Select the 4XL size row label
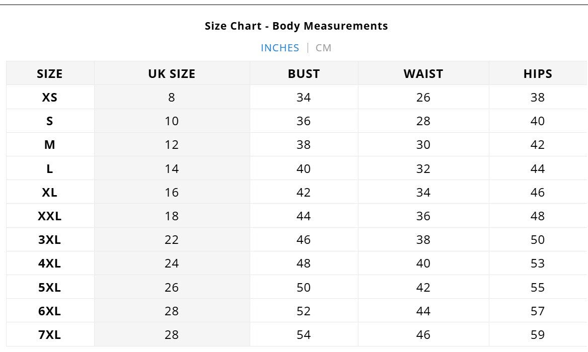The image size is (588, 352). [49, 263]
